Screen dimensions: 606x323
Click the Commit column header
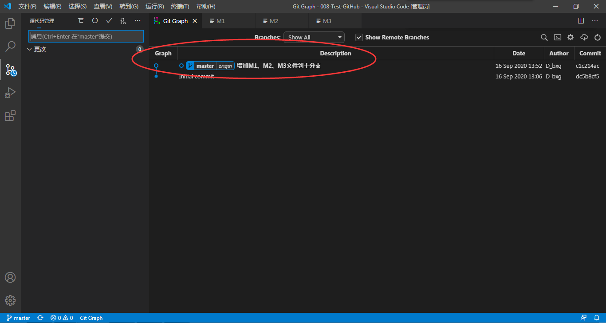pyautogui.click(x=590, y=53)
